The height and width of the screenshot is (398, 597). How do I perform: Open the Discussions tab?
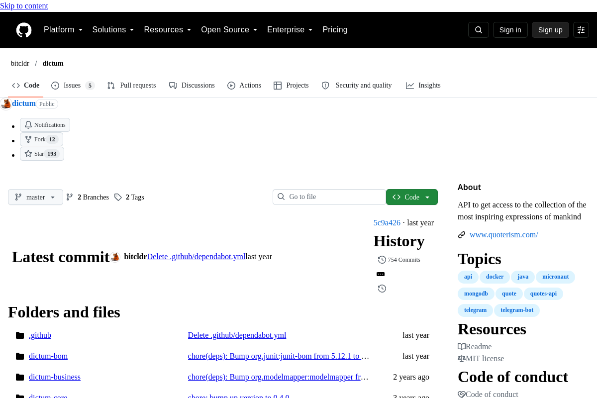(192, 86)
